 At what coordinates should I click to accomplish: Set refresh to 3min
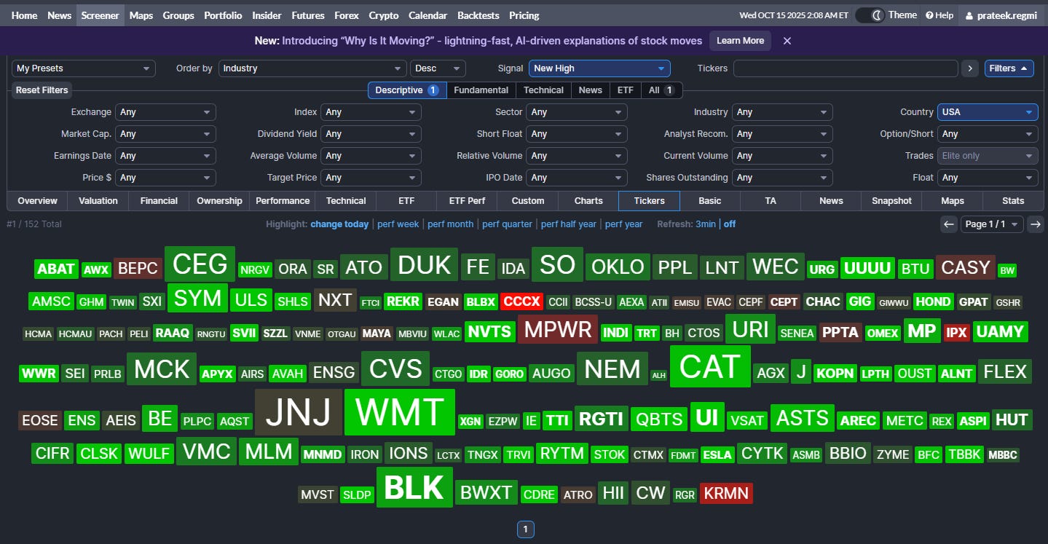705,224
